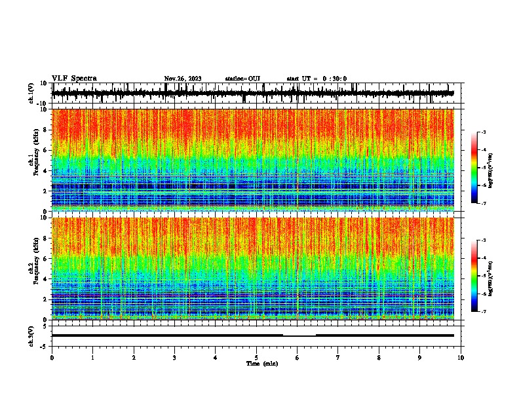
Task: Click time axis tick label "0"
Action: 52,358
